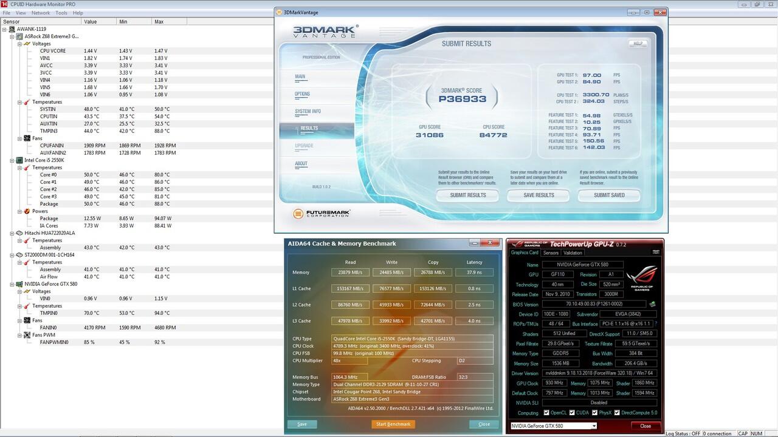The width and height of the screenshot is (778, 437).
Task: Click the Bus Interface question mark in GPU-Z
Action: pos(655,324)
